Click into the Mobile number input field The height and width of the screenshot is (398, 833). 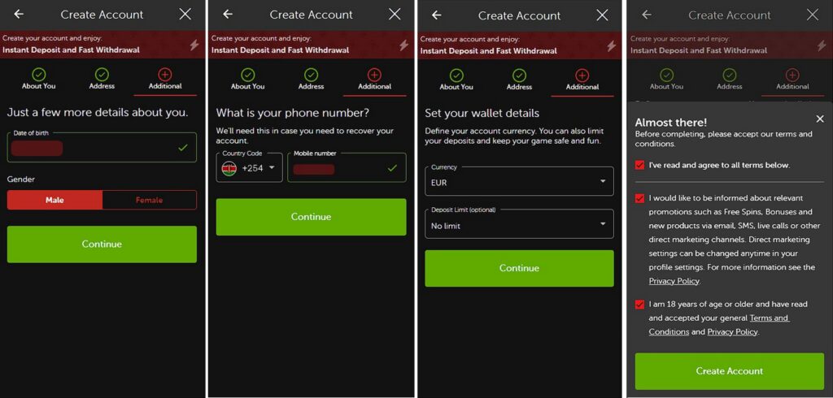(x=346, y=168)
